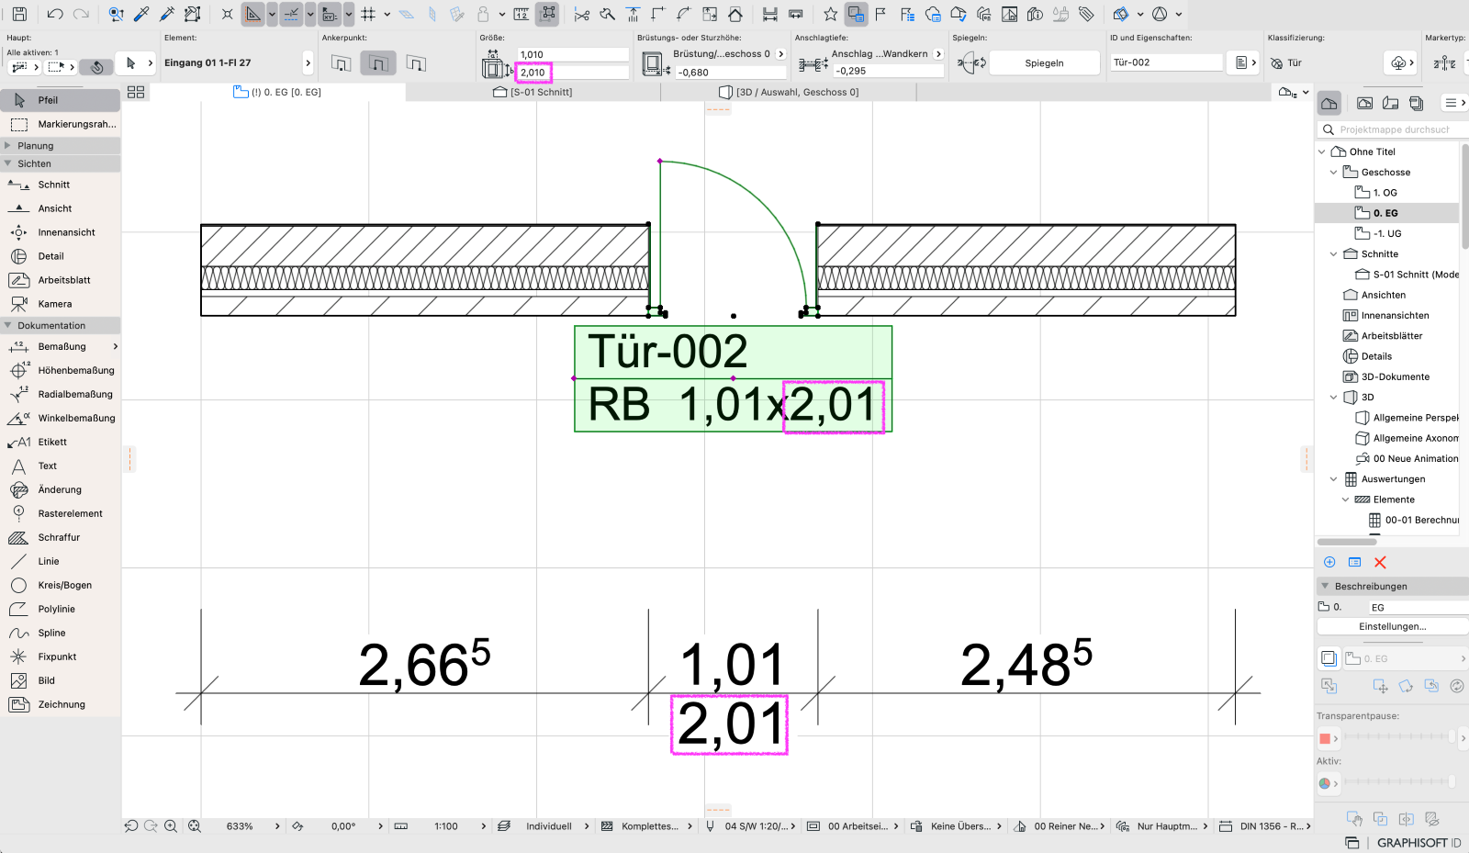The height and width of the screenshot is (853, 1469).
Task: Select the right Ankerpunkt anchor option
Action: [x=416, y=63]
